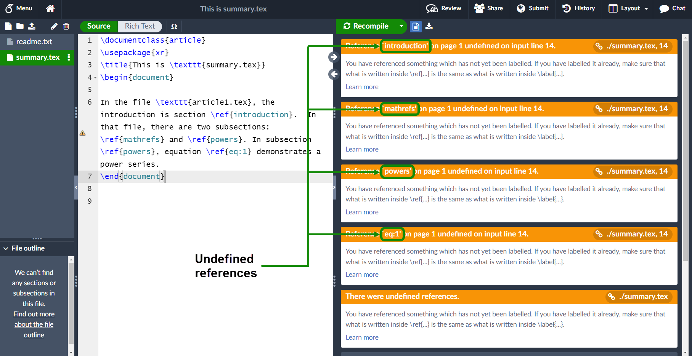
Task: Create a new file using the blank-page icon
Action: point(8,26)
